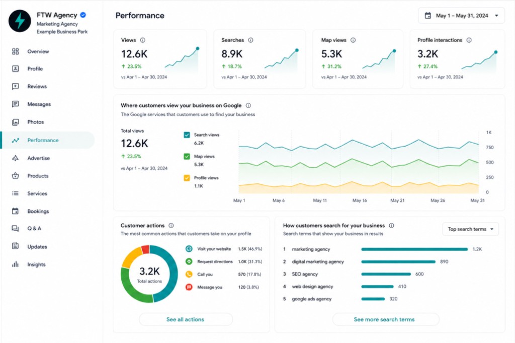Click the Bookings calendar icon in sidebar
The width and height of the screenshot is (515, 343).
(x=16, y=211)
